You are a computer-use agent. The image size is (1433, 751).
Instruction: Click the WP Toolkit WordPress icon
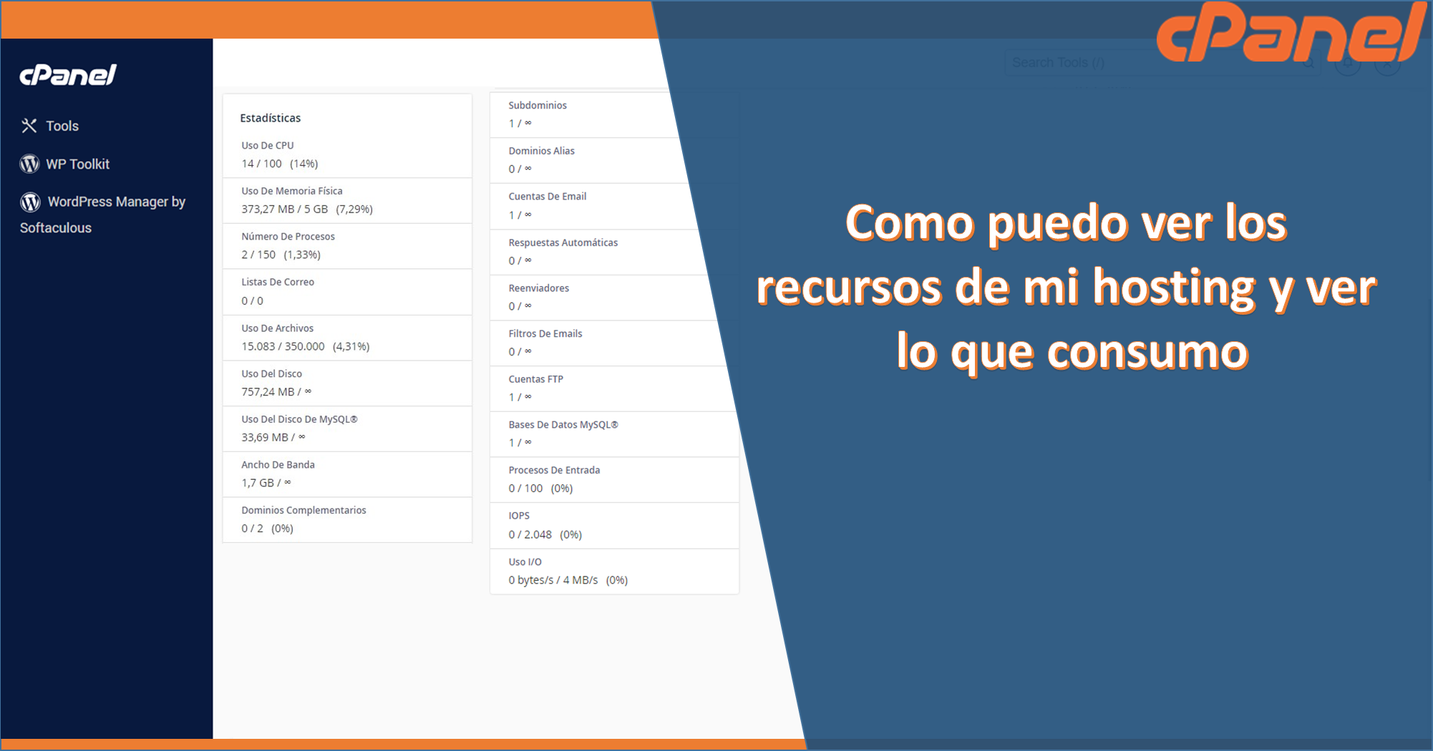click(29, 164)
